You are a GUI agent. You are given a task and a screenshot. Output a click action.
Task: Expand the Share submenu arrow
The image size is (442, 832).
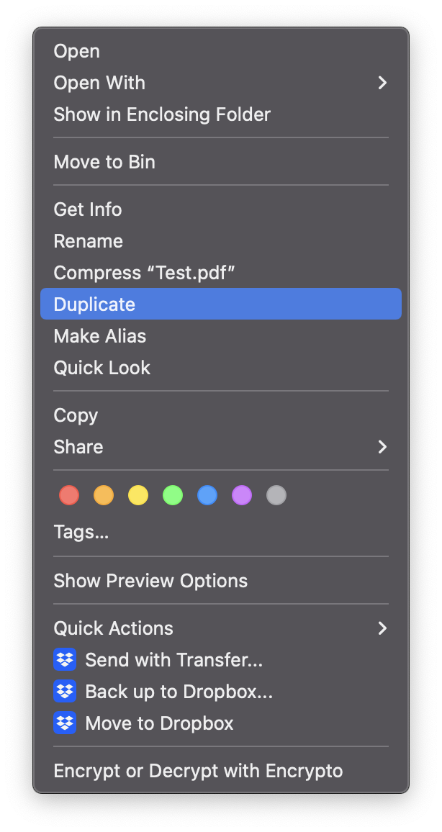tap(382, 447)
